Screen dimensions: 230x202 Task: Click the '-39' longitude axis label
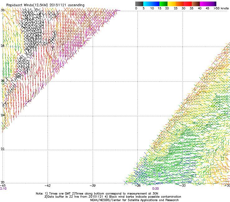pos(93,186)
